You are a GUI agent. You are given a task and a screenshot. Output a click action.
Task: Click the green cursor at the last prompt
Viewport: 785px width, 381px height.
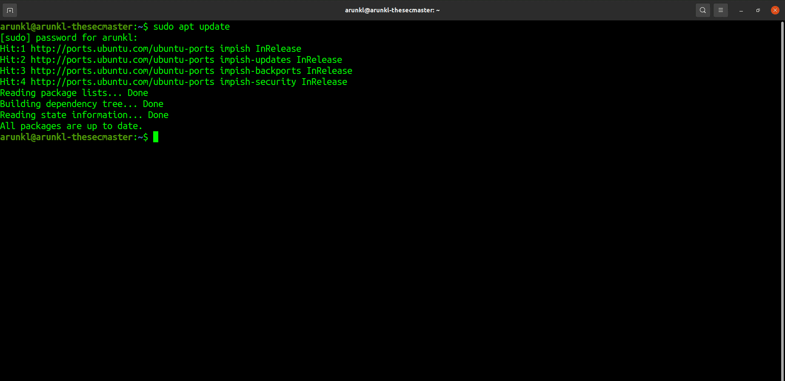[x=156, y=137]
